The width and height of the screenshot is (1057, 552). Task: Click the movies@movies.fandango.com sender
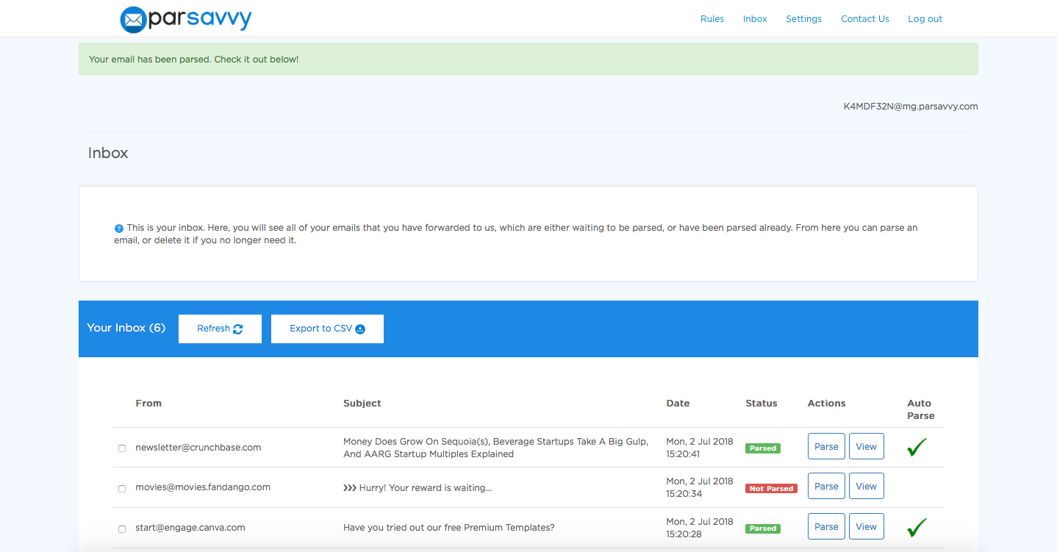point(203,487)
